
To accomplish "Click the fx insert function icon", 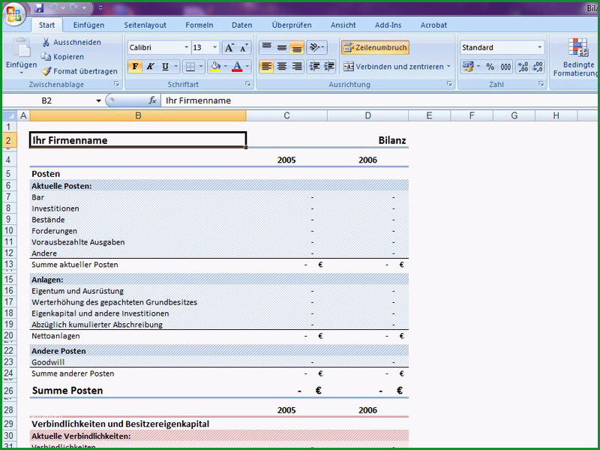I will [152, 100].
